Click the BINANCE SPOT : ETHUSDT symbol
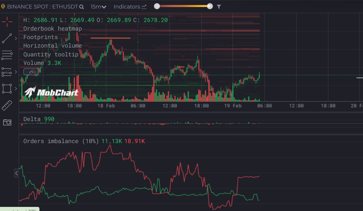 (x=42, y=6)
